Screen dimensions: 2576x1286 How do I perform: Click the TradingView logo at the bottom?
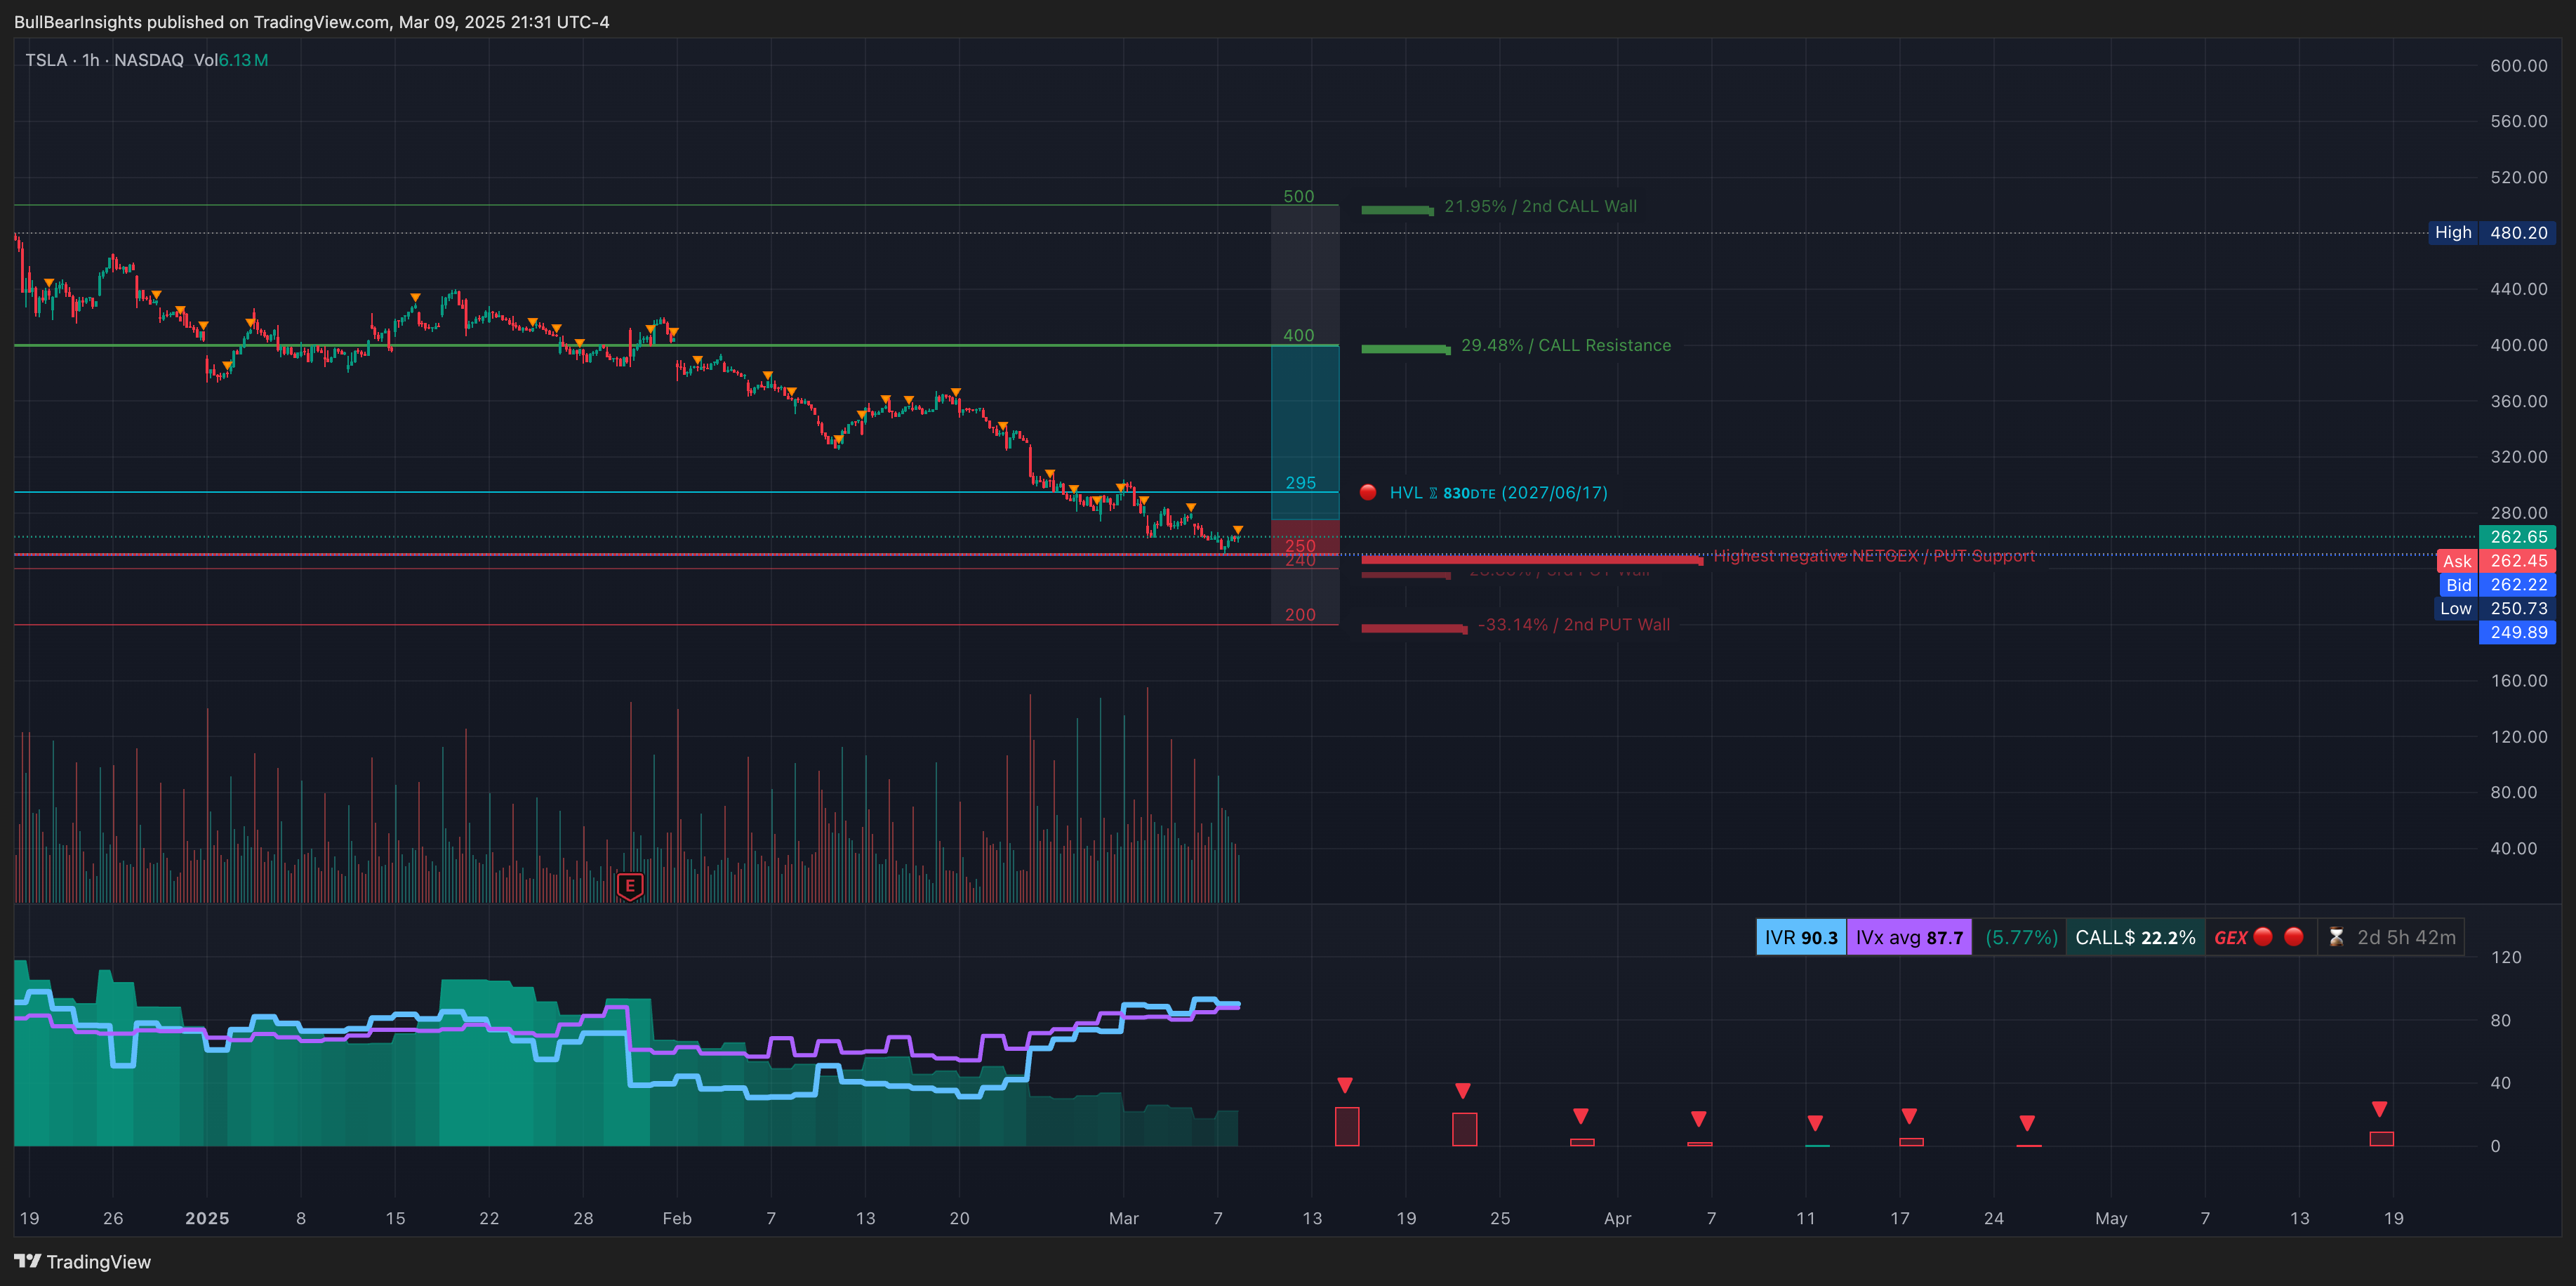83,1261
